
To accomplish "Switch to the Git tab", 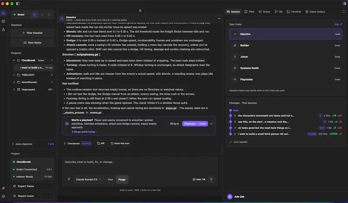I will [x=278, y=12].
